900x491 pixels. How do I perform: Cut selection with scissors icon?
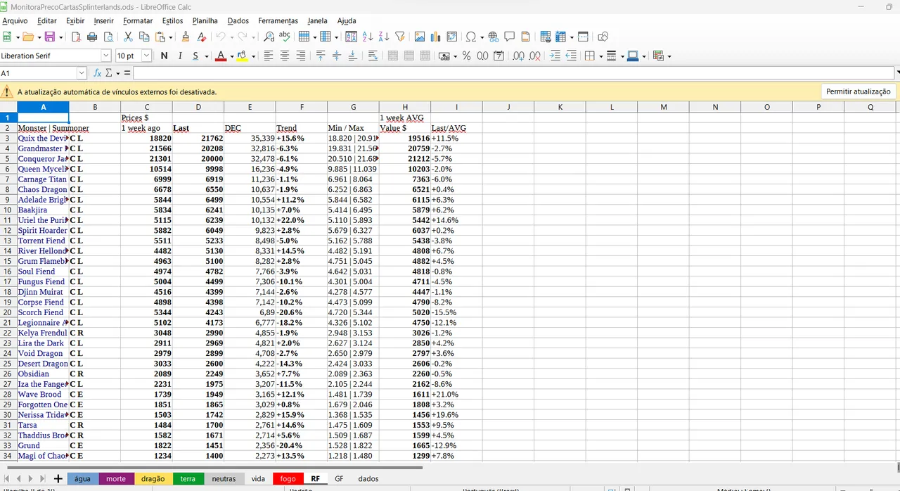tap(128, 37)
